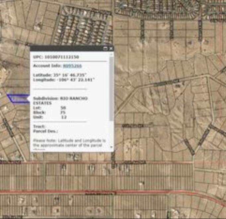Click the Block value 75
Viewport: 226px width, 219px height.
63,112
